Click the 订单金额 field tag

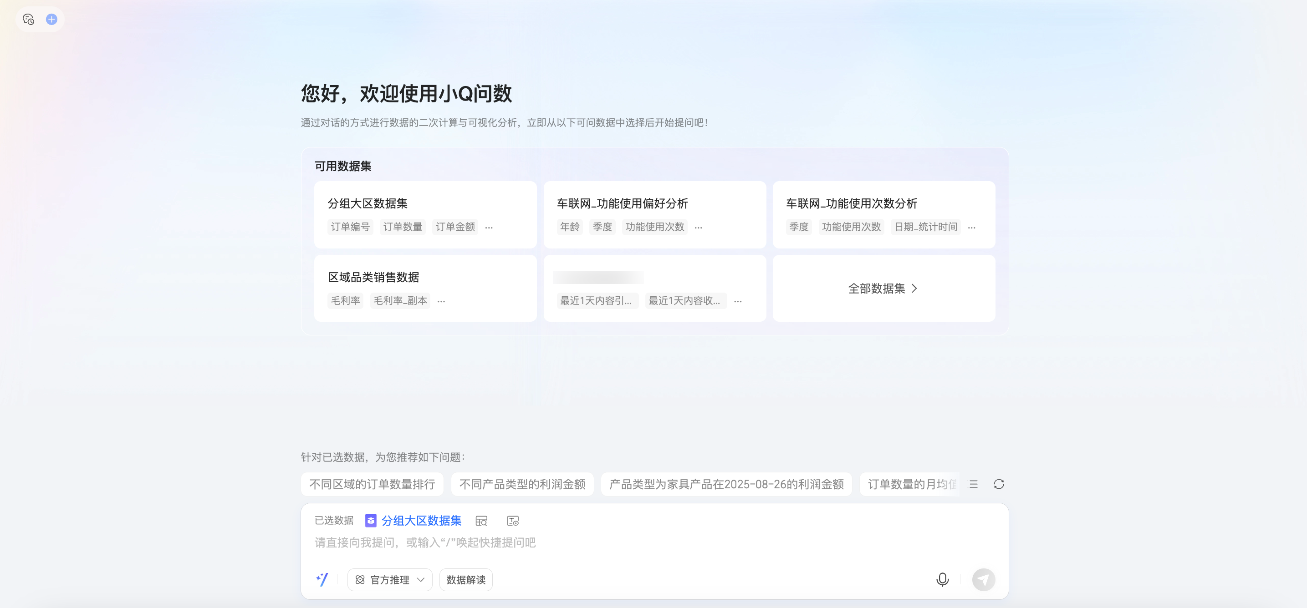(x=455, y=227)
